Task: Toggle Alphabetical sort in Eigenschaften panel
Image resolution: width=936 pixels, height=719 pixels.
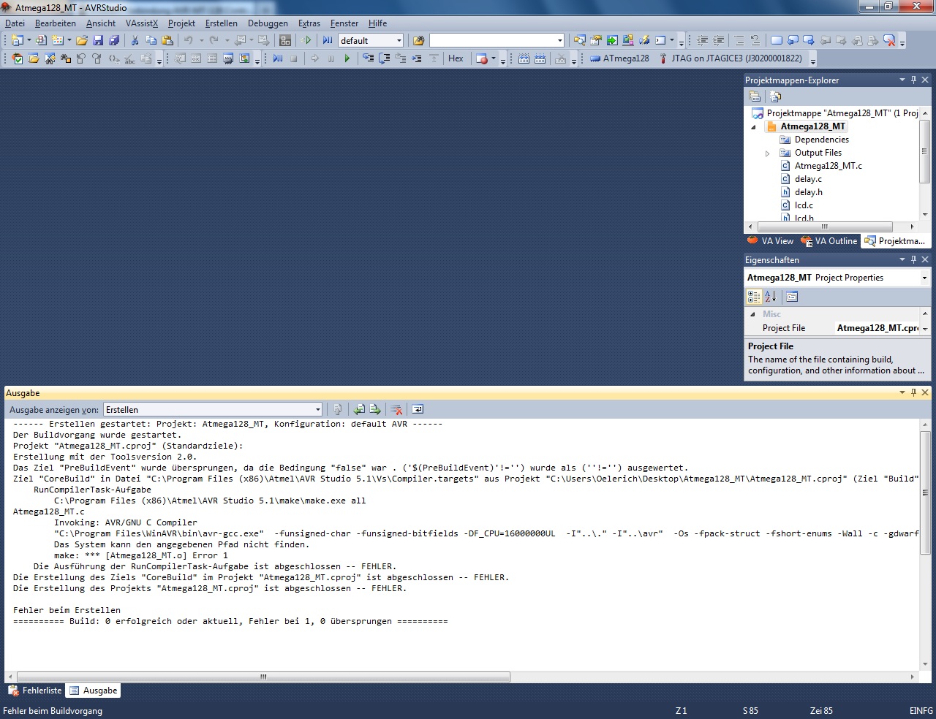Action: pos(770,296)
